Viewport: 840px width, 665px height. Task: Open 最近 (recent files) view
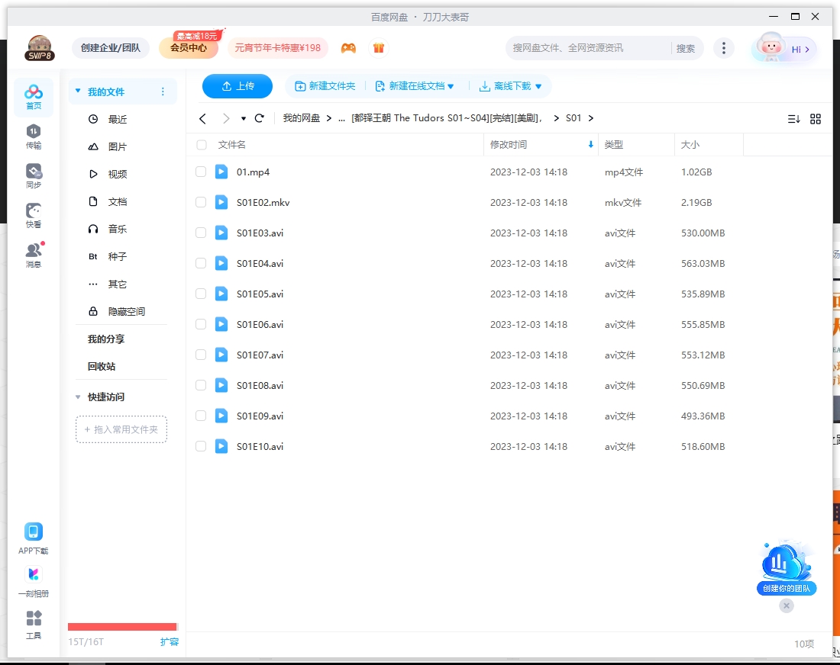pos(117,119)
